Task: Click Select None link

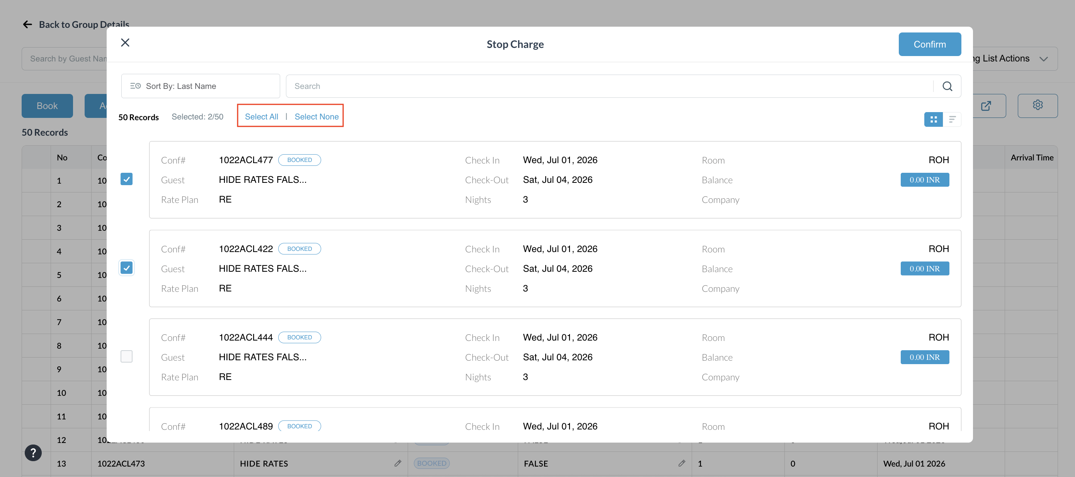Action: [x=317, y=116]
